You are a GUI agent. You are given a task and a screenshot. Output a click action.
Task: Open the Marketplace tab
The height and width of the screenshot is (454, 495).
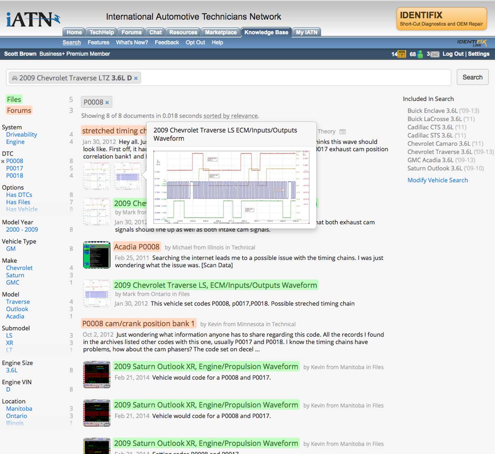click(x=221, y=32)
